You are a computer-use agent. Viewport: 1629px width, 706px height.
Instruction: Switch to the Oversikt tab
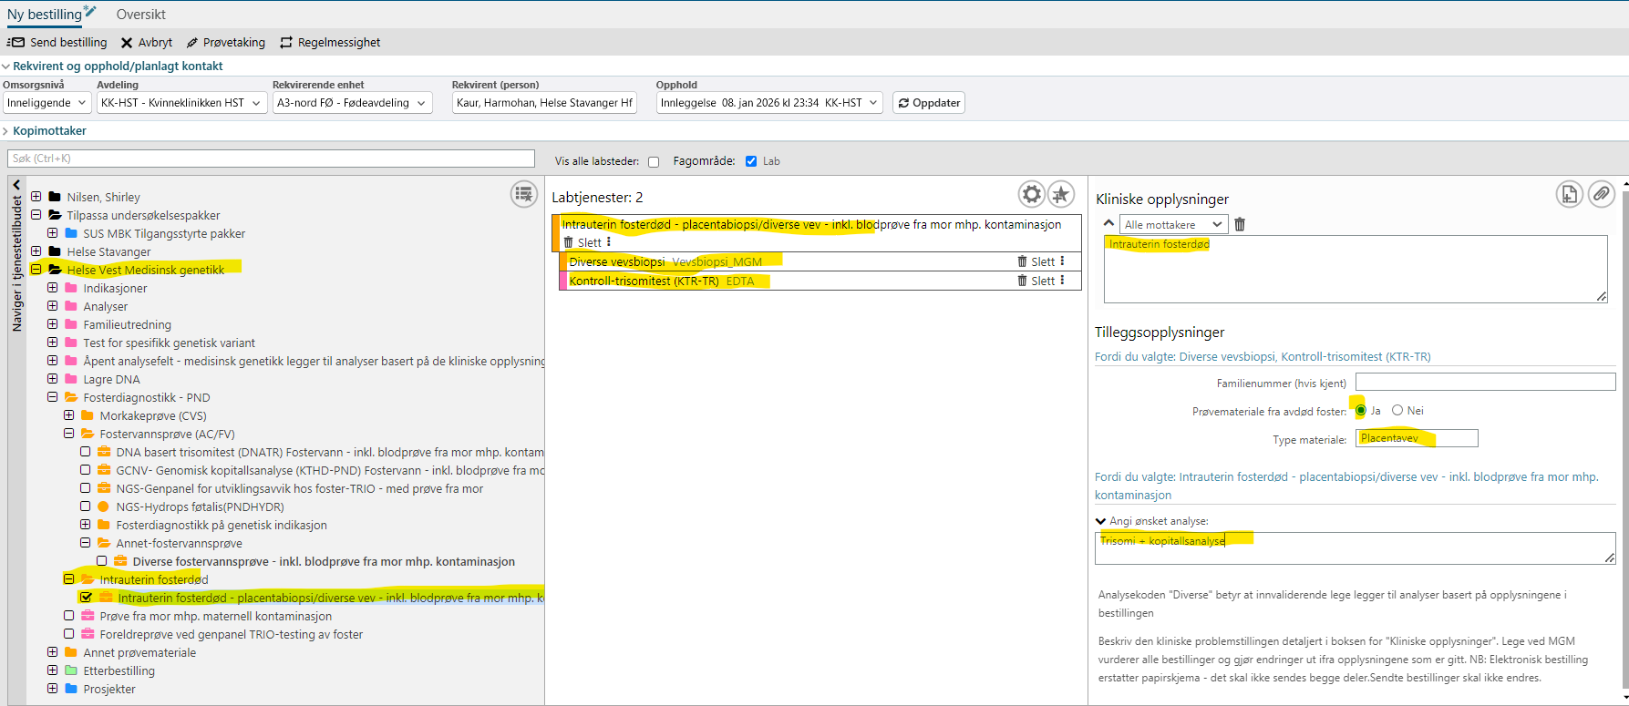point(140,15)
